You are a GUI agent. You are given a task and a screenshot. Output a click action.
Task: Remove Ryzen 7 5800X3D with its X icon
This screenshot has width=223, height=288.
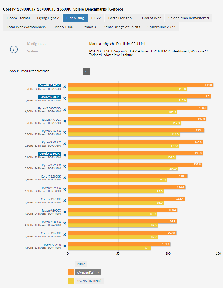tap(65, 110)
